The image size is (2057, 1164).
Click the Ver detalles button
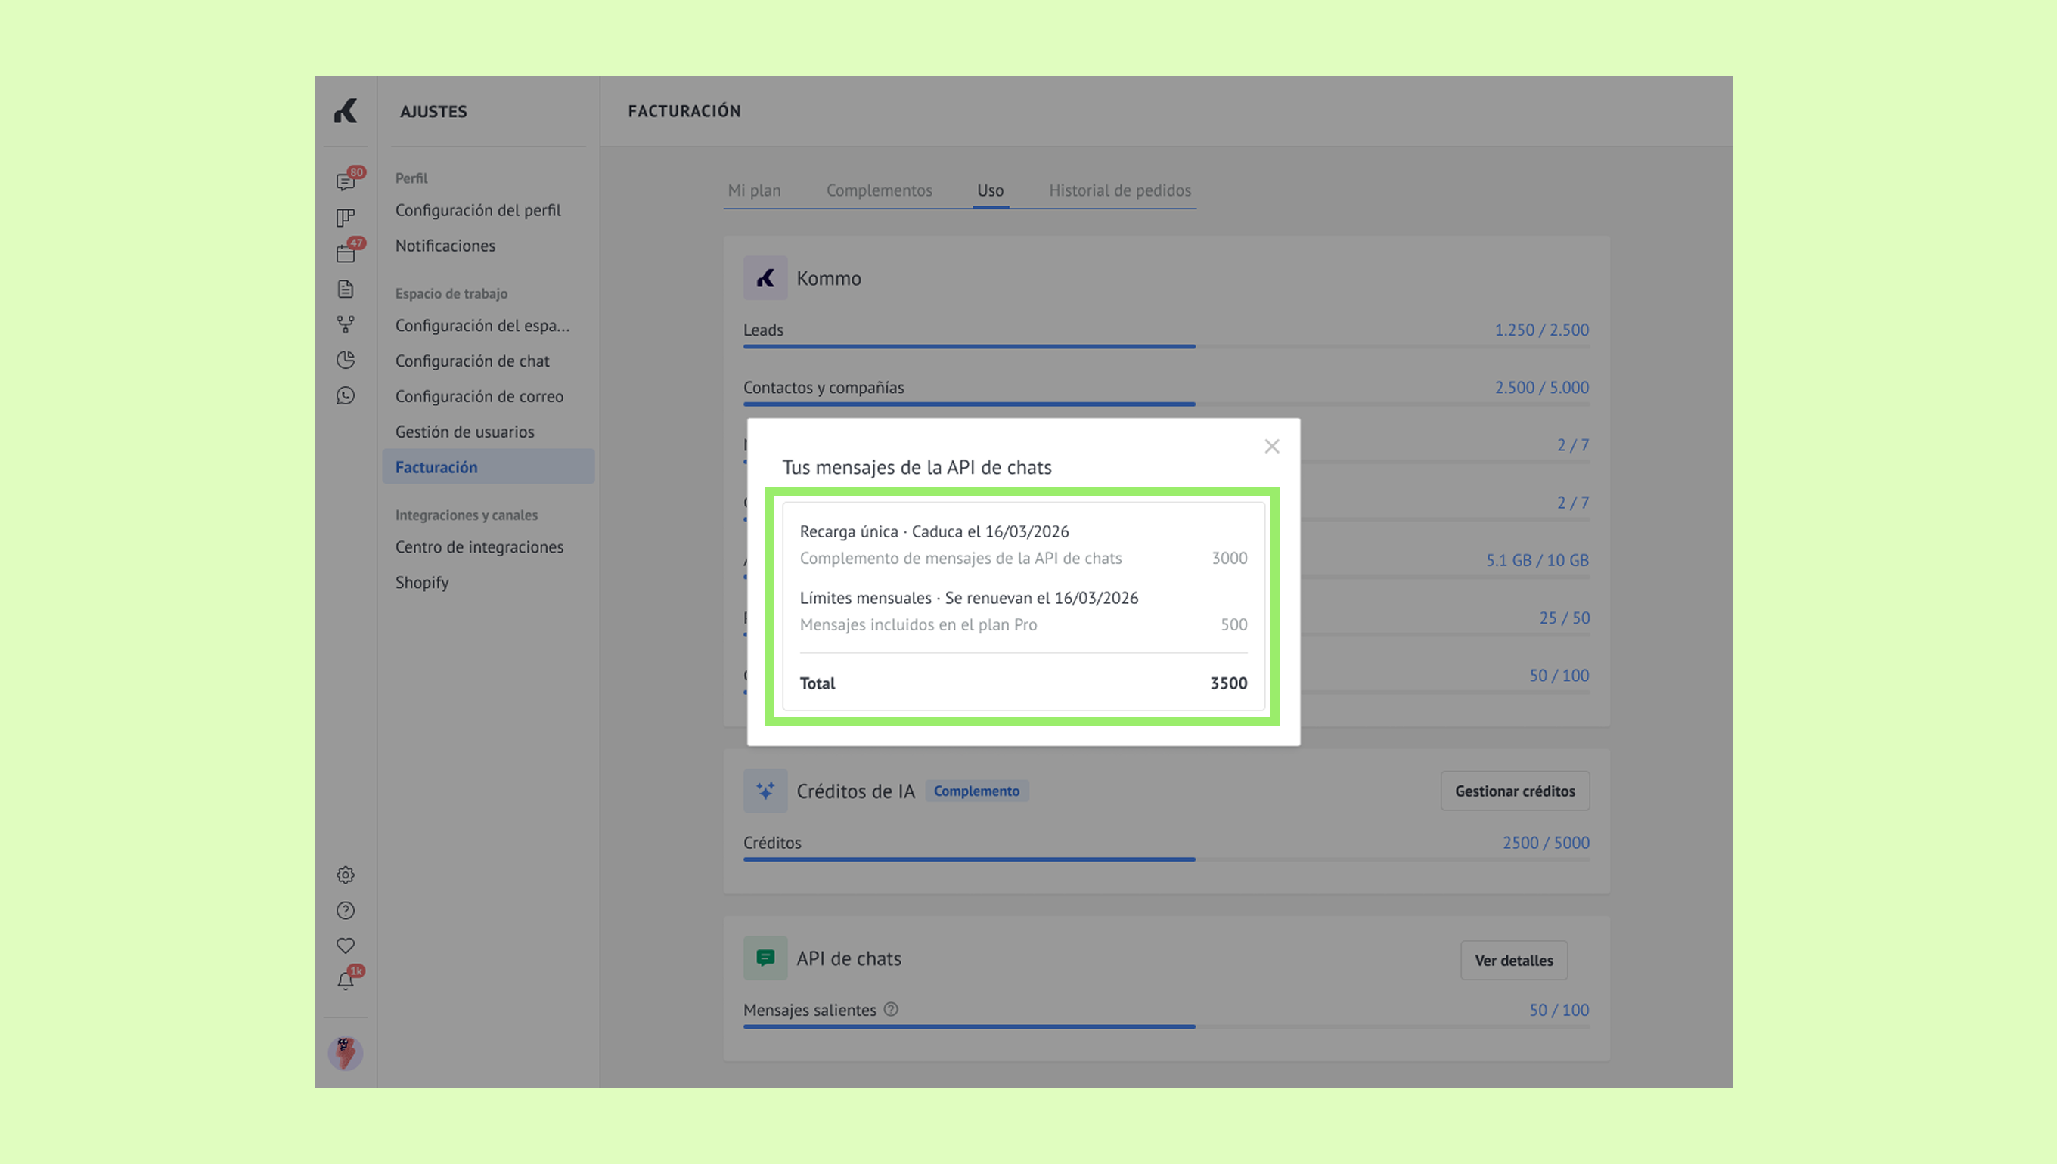click(x=1514, y=960)
